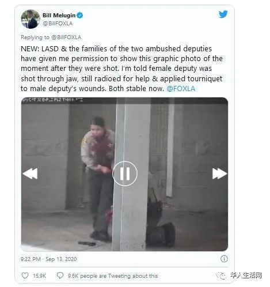The height and width of the screenshot is (287, 270).
Task: Click the Bill Melugin display name
Action: click(x=59, y=15)
